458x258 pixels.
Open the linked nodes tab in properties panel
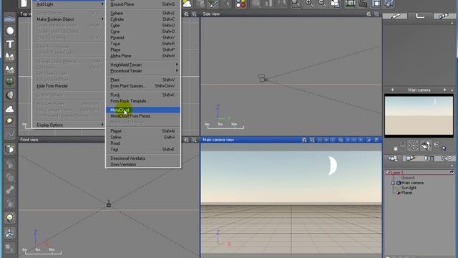pos(444,16)
